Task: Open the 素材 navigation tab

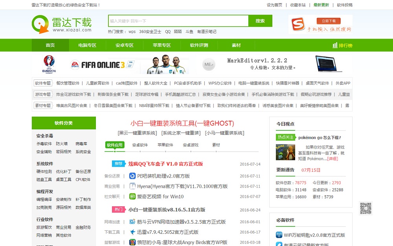Action: point(236,45)
